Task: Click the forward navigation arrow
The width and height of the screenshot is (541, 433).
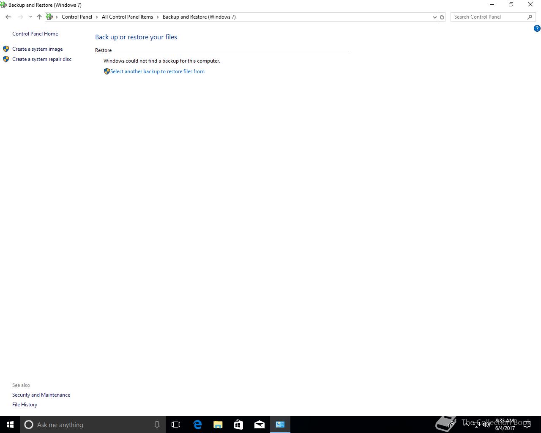Action: point(20,17)
